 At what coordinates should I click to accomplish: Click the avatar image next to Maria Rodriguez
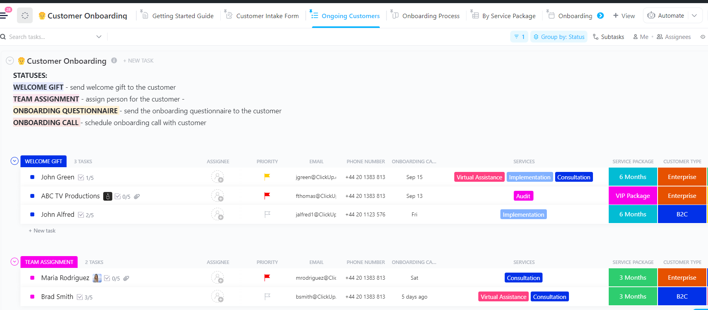97,278
